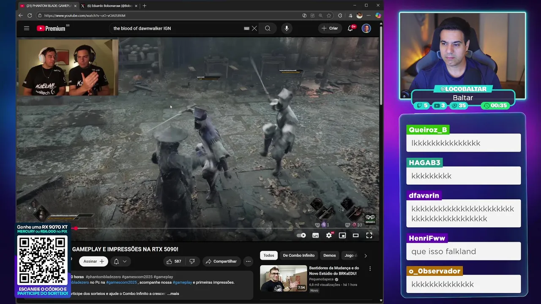Screen dimensions: 541x304
Task: Enable miniplayer mode
Action: (342, 236)
